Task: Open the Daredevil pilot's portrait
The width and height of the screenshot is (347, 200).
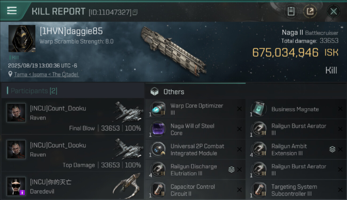Action: tap(16, 186)
